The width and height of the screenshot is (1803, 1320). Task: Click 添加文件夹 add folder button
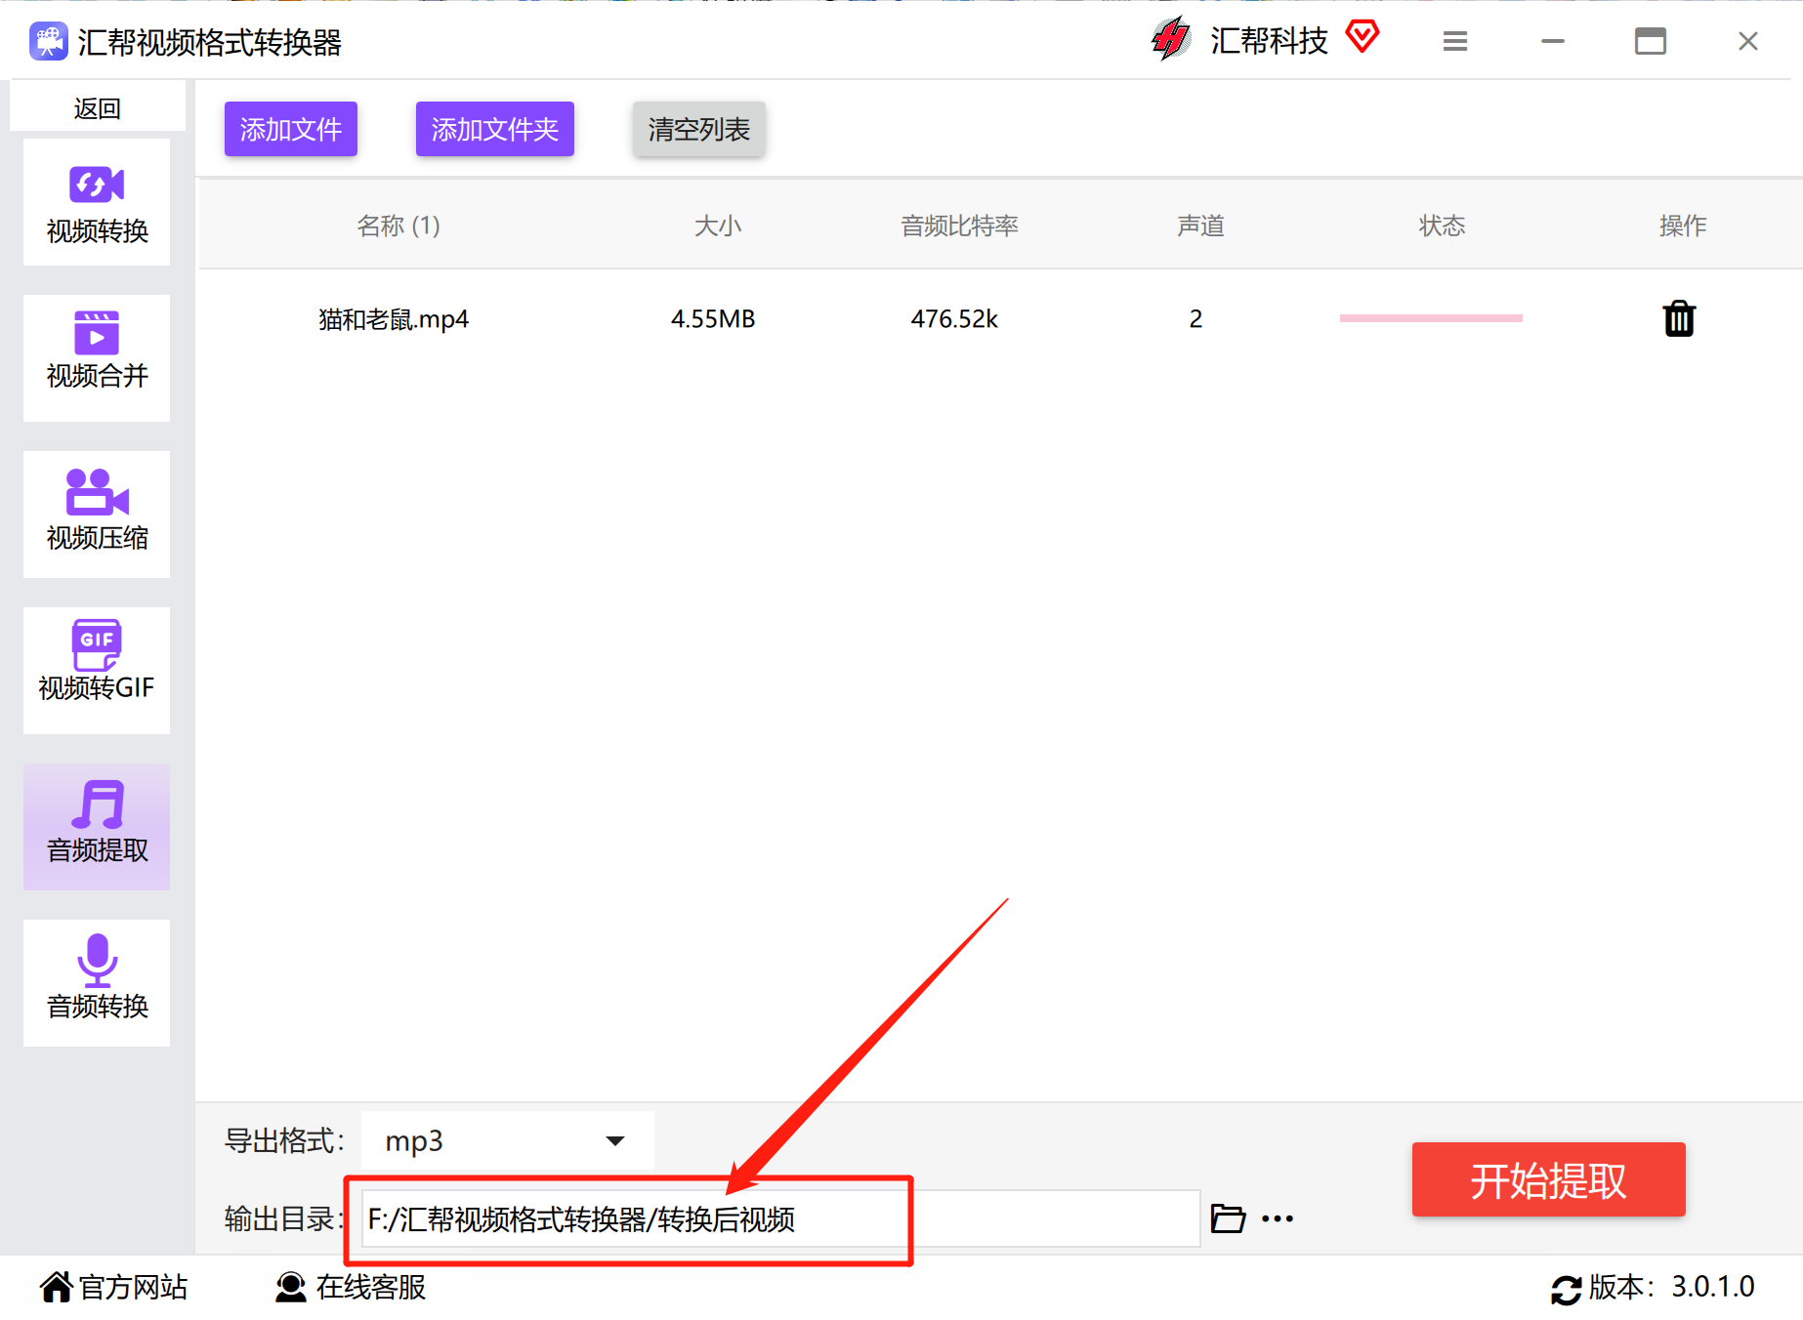click(495, 129)
